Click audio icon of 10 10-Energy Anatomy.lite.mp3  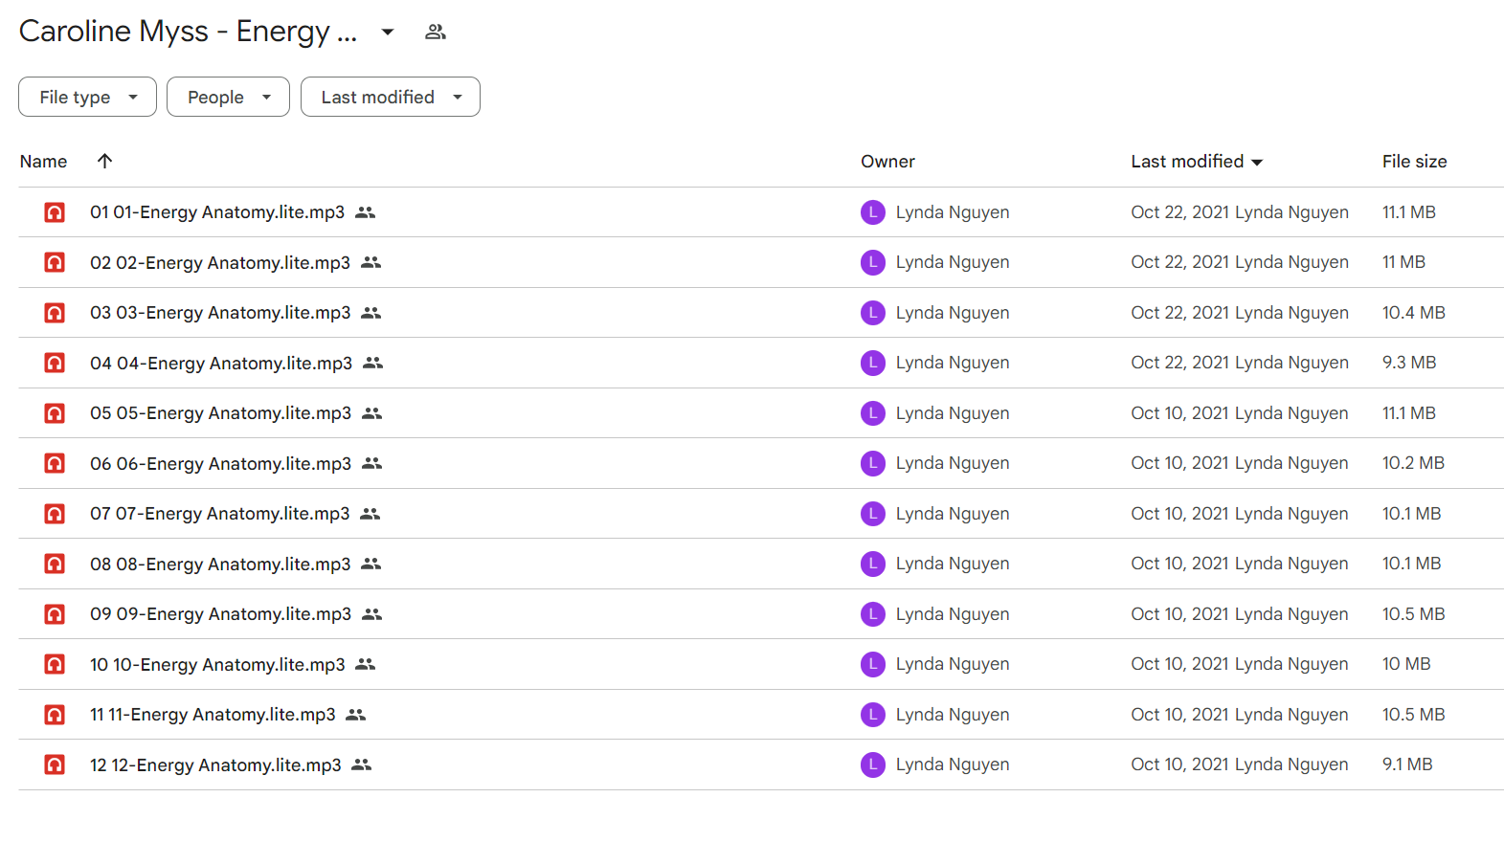coord(55,664)
